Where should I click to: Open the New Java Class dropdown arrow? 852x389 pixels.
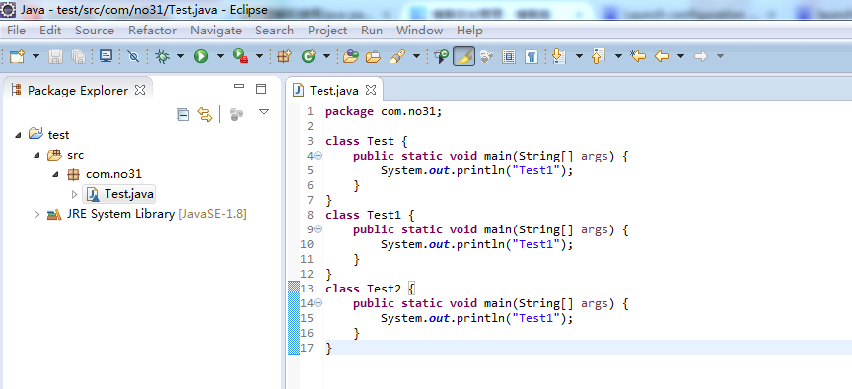pos(326,56)
